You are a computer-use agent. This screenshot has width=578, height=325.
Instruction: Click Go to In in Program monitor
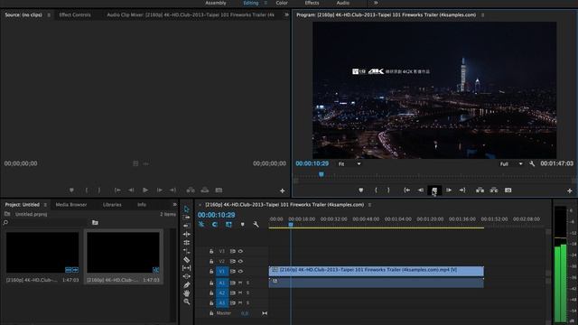click(x=406, y=190)
